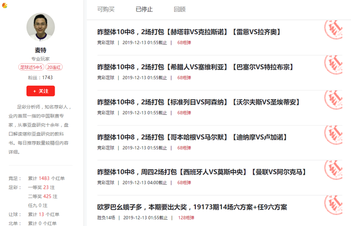Click the 68 price in the 西班牙人 row

184,183
